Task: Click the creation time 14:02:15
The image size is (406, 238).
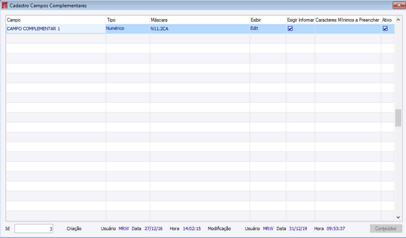Action: pyautogui.click(x=192, y=228)
